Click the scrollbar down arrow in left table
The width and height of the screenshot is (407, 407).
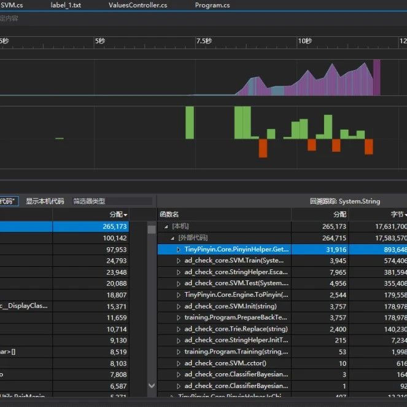[152, 385]
